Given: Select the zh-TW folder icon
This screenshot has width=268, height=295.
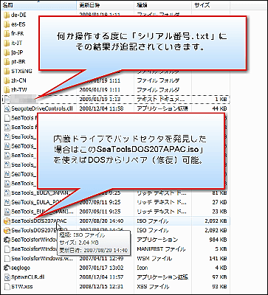Looking at the screenshot, I should 7,90.
